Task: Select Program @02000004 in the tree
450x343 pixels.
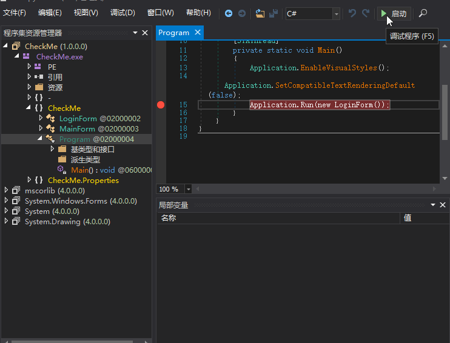Action: 96,139
